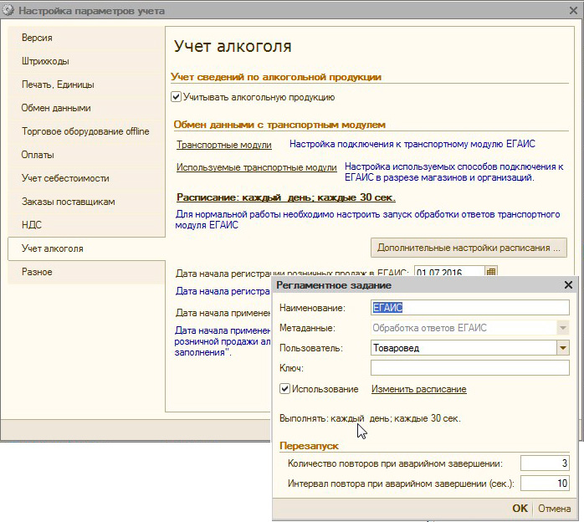Open the Метаданные dropdown arrow
The image size is (584, 522).
pyautogui.click(x=563, y=328)
